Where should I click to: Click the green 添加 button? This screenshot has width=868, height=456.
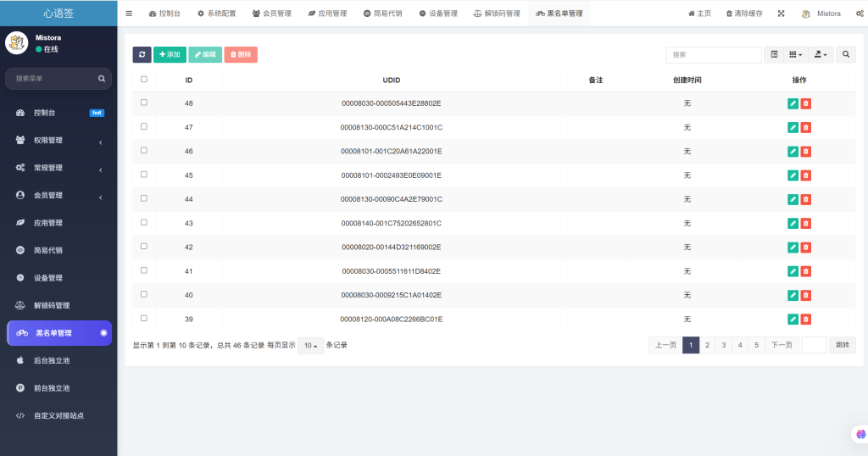point(170,54)
